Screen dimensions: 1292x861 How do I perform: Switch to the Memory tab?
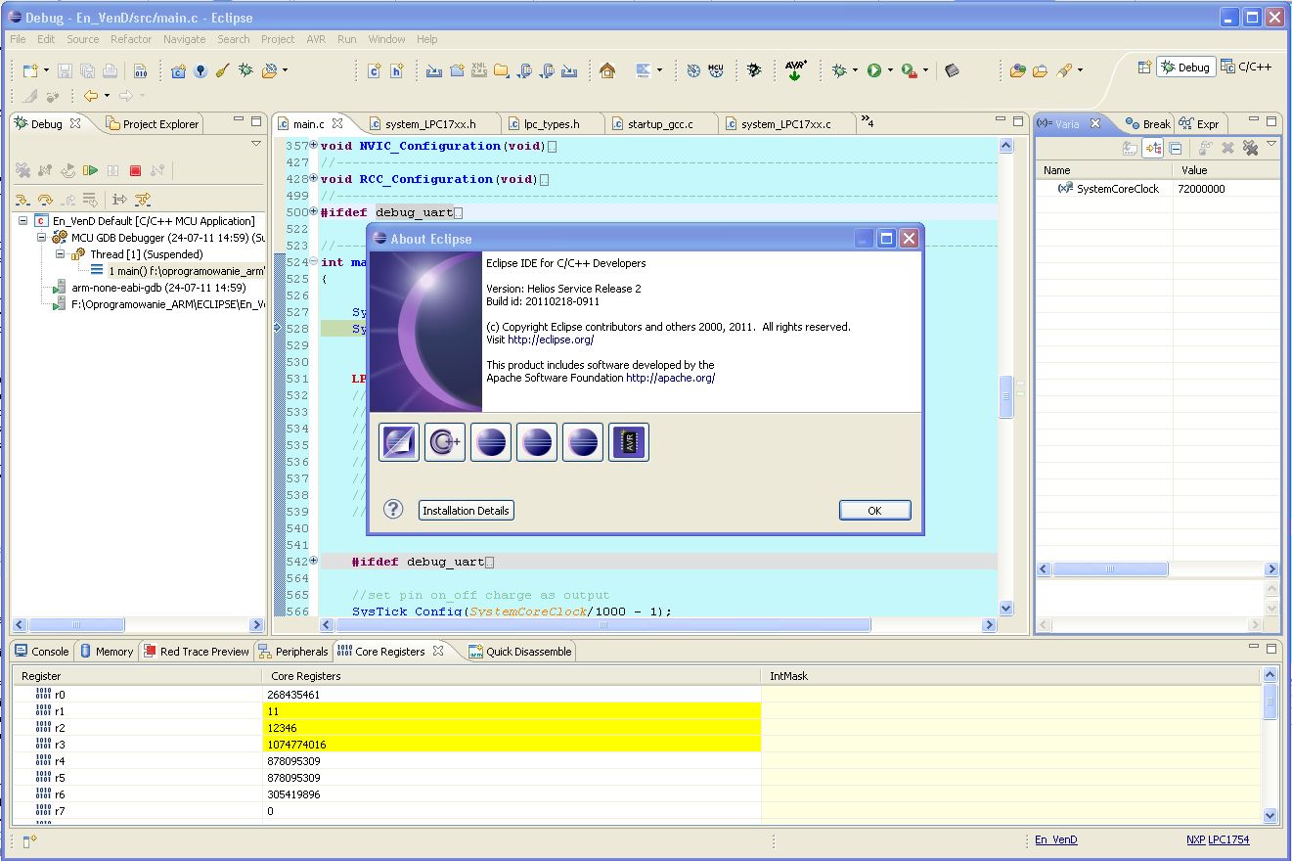pos(106,652)
